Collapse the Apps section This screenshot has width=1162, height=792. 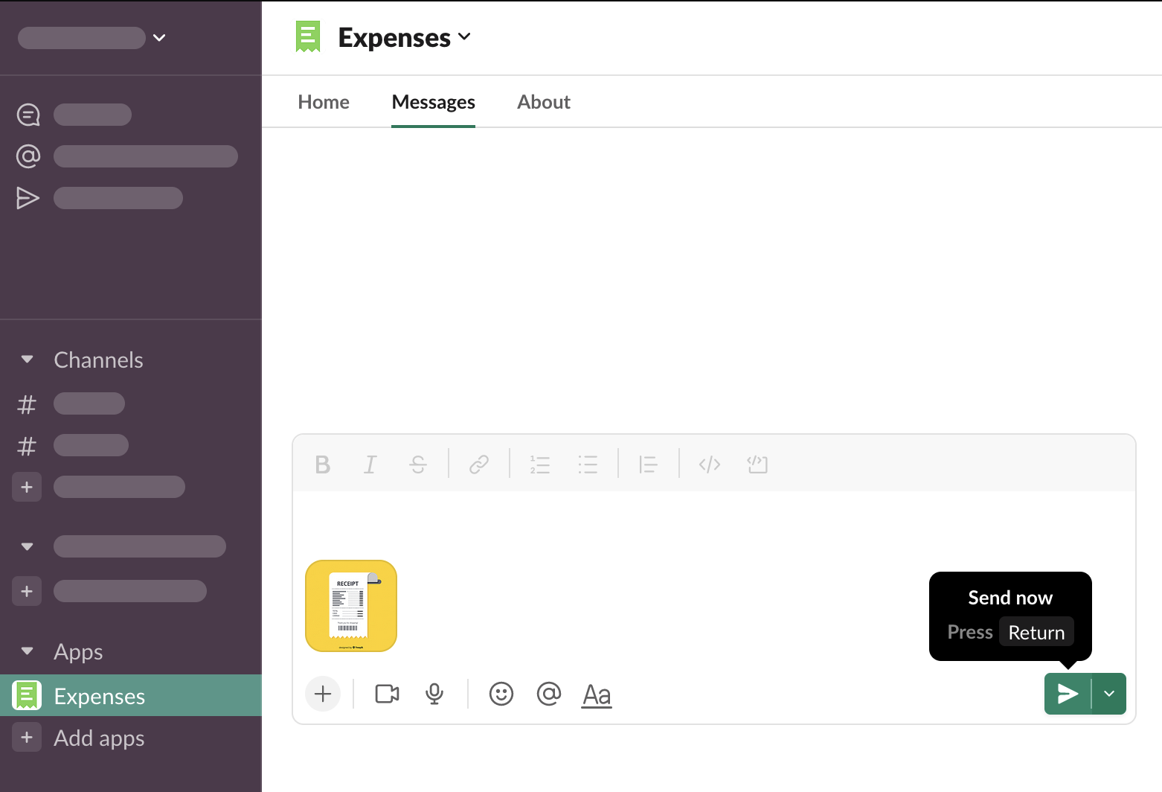[x=28, y=651]
